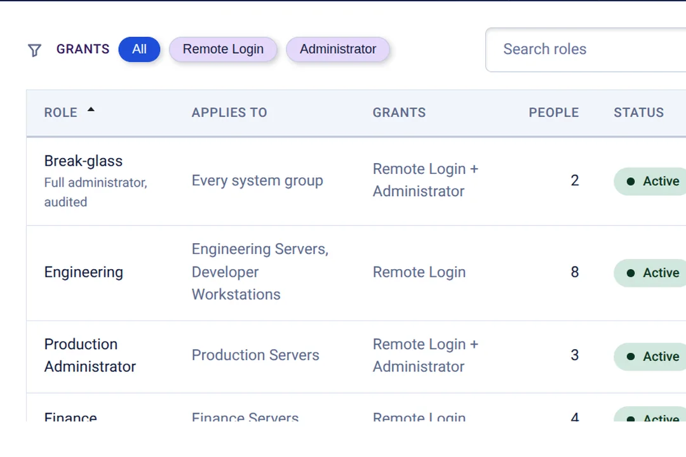Click the Active status badge for Production Administrator
Image resolution: width=686 pixels, height=457 pixels.
pos(650,357)
